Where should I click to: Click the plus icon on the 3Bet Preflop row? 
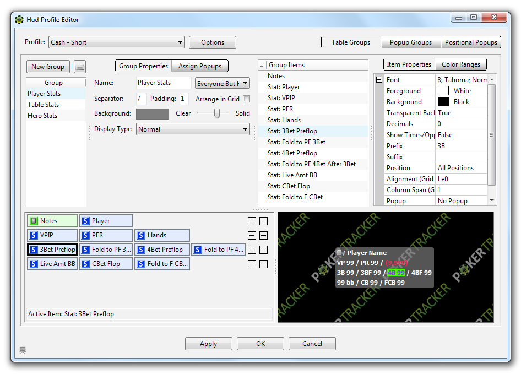pyautogui.click(x=252, y=250)
